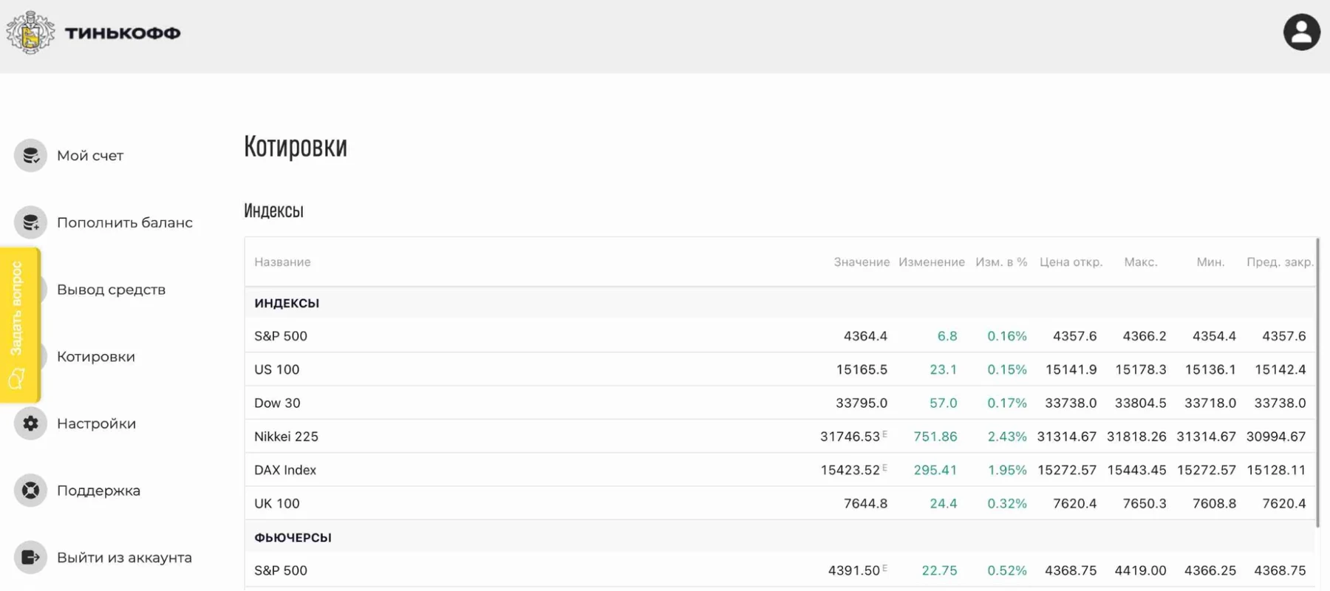Select Котировки in the sidebar

(x=96, y=357)
